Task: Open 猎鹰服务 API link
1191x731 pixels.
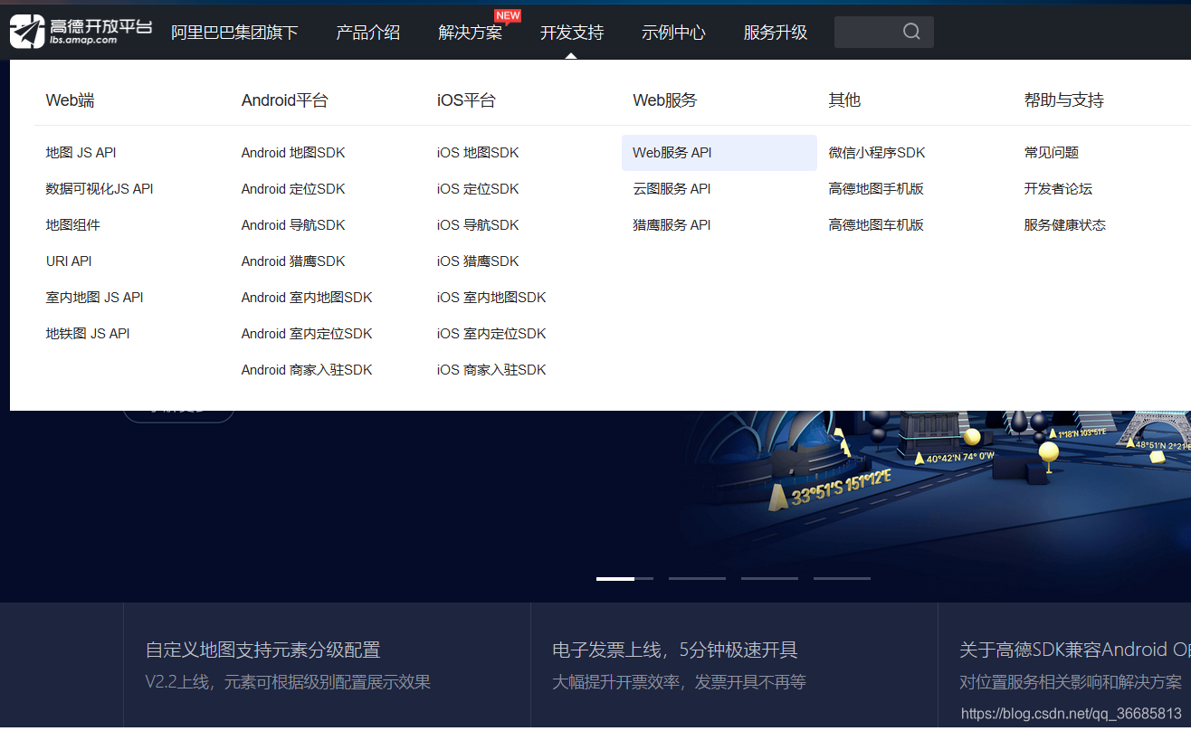Action: coord(672,225)
